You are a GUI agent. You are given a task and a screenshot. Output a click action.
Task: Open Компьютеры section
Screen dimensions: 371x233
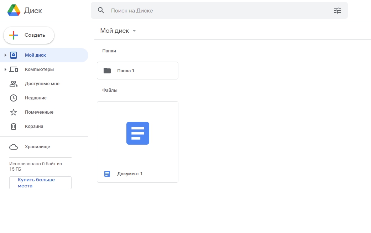(x=44, y=69)
